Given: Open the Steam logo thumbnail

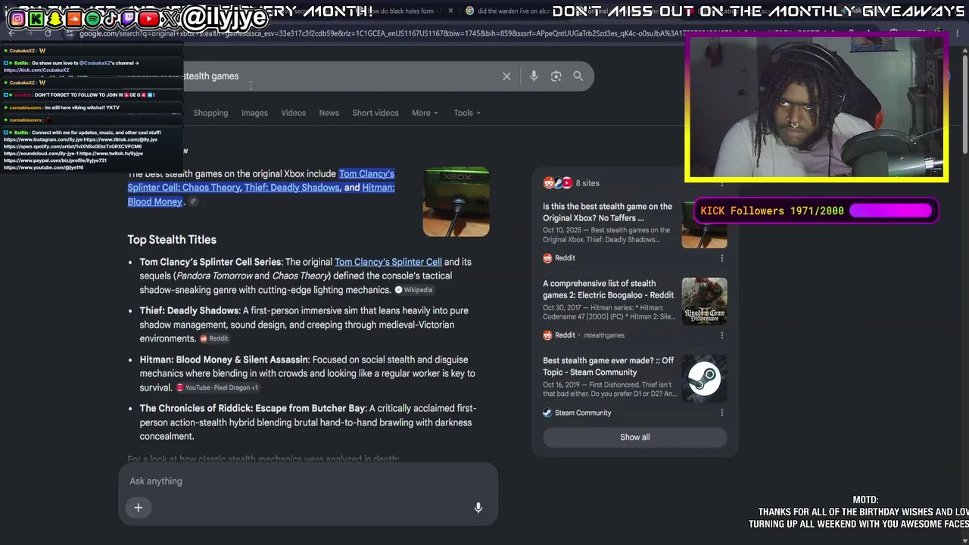Looking at the screenshot, I should [705, 378].
